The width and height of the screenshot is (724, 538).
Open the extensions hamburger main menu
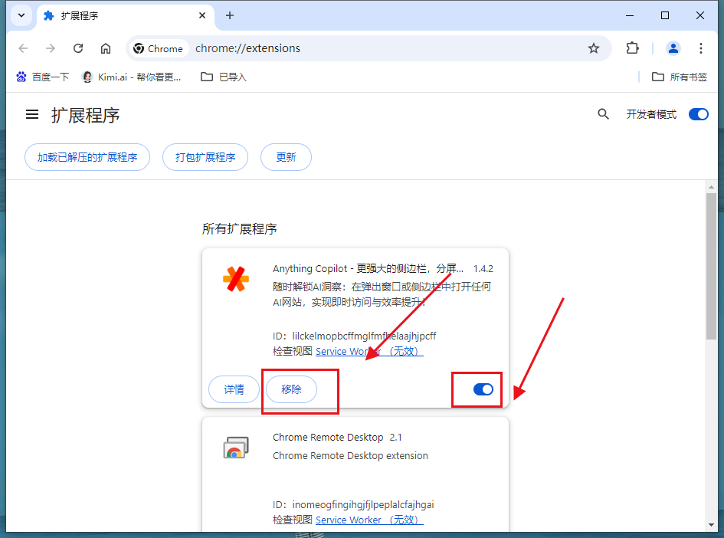coord(32,114)
